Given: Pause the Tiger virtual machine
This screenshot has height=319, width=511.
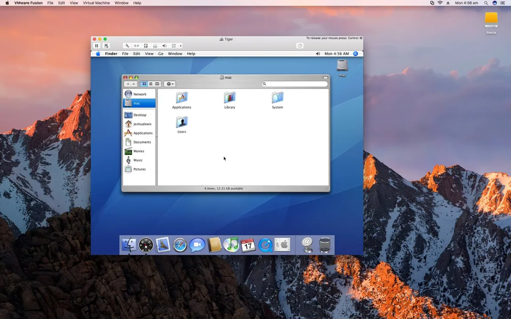Looking at the screenshot, I should pyautogui.click(x=96, y=46).
